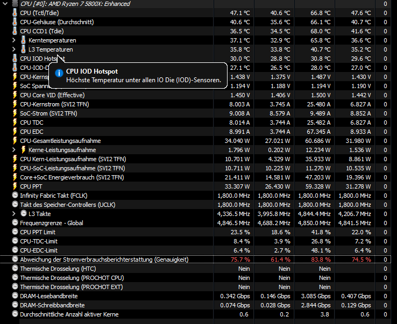Select Infinity Fabric Takt (FCLK) label
Viewport: 397px width, 324px height.
click(x=54, y=196)
